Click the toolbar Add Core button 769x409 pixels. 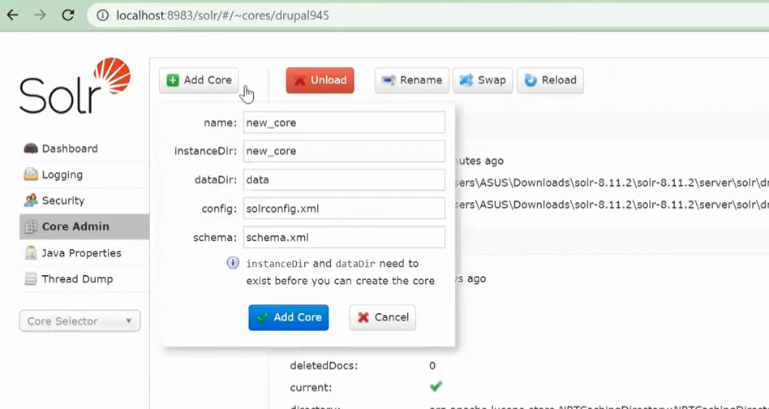[199, 80]
